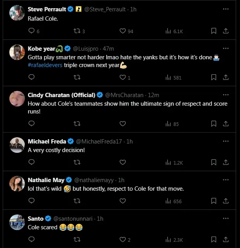View analytics on Nathalie May's tweet
This screenshot has width=240, height=248.
168,201
